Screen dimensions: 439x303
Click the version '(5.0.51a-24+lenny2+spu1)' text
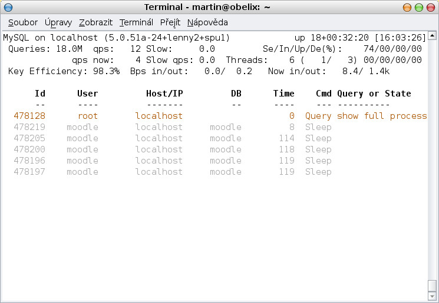167,38
